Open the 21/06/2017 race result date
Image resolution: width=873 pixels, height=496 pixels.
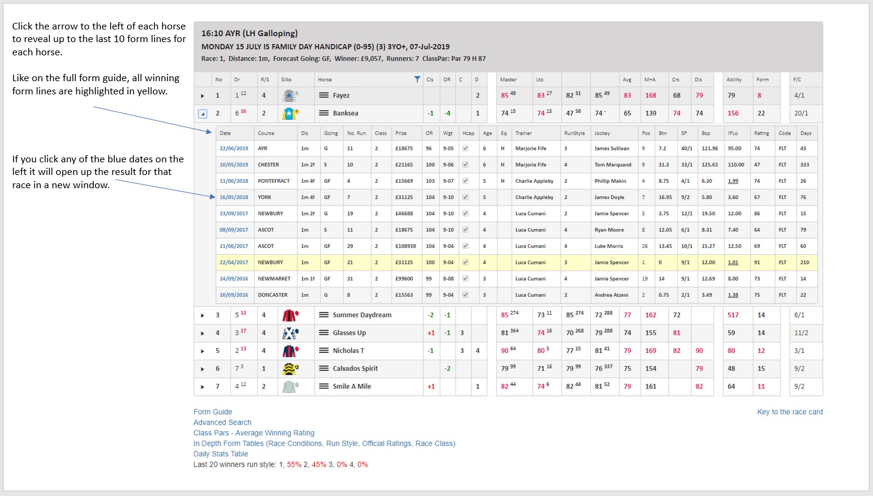tap(234, 246)
